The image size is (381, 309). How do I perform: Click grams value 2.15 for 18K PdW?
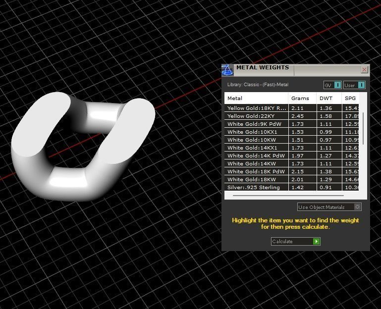[297, 171]
